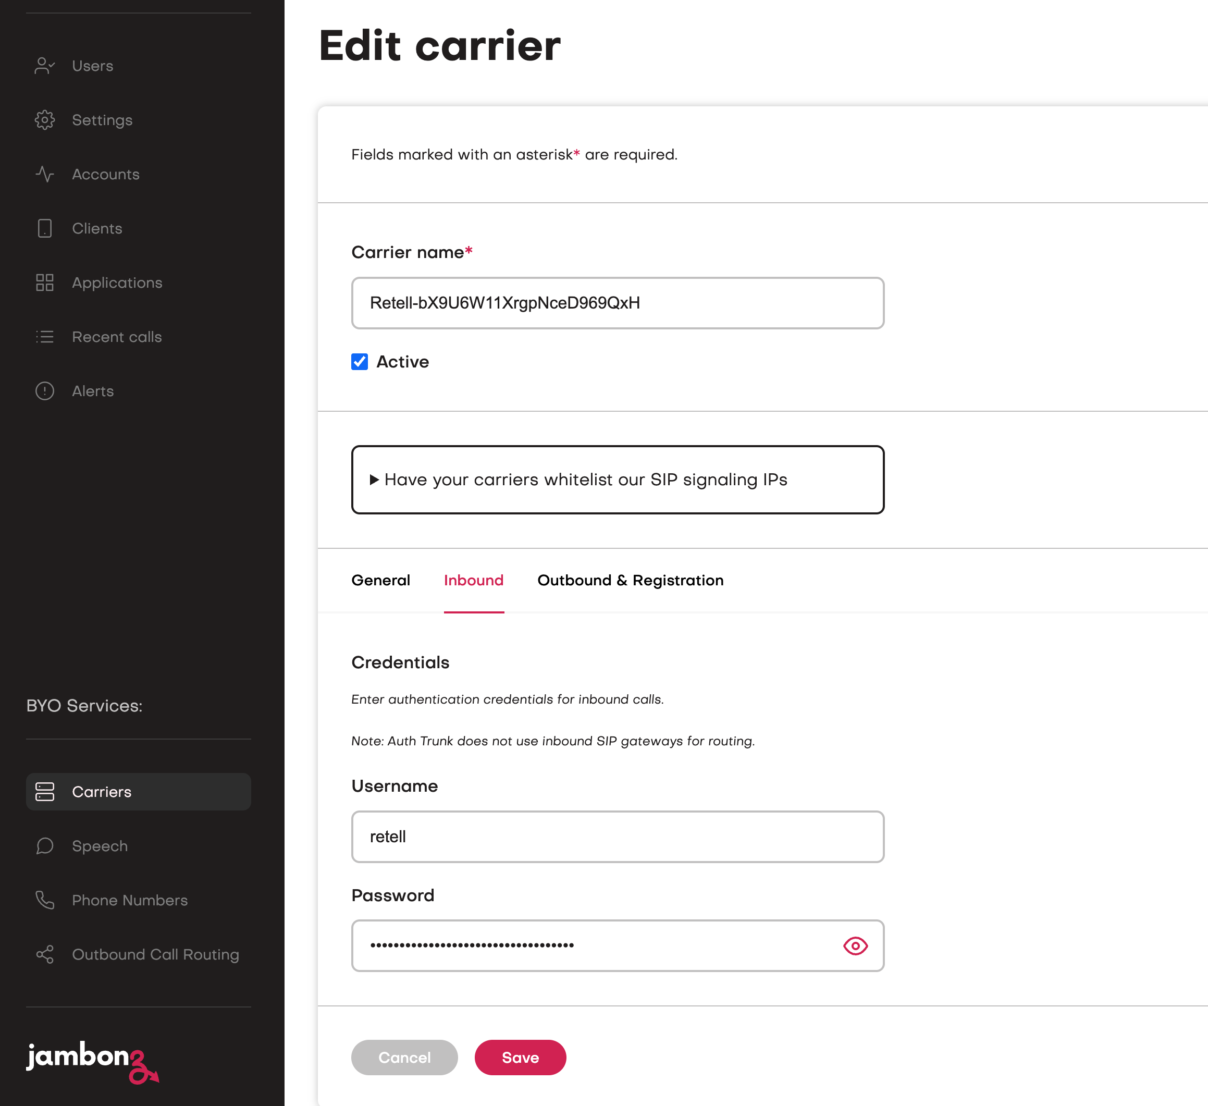Click into the Carrier name field
This screenshot has height=1106, width=1208.
tap(617, 303)
